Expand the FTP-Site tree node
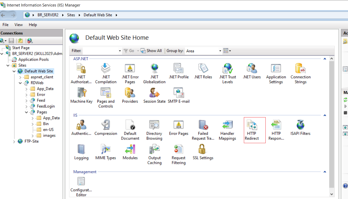This screenshot has height=199, width=348. point(14,142)
